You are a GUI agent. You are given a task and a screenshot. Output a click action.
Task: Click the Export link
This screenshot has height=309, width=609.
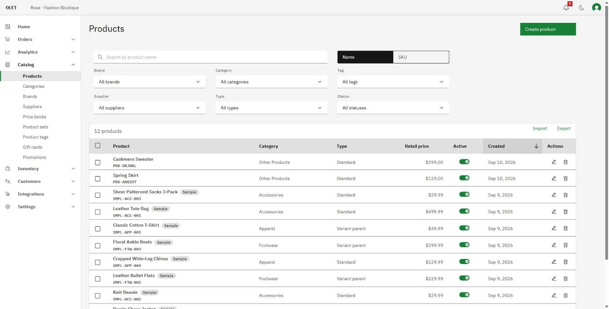pyautogui.click(x=564, y=128)
